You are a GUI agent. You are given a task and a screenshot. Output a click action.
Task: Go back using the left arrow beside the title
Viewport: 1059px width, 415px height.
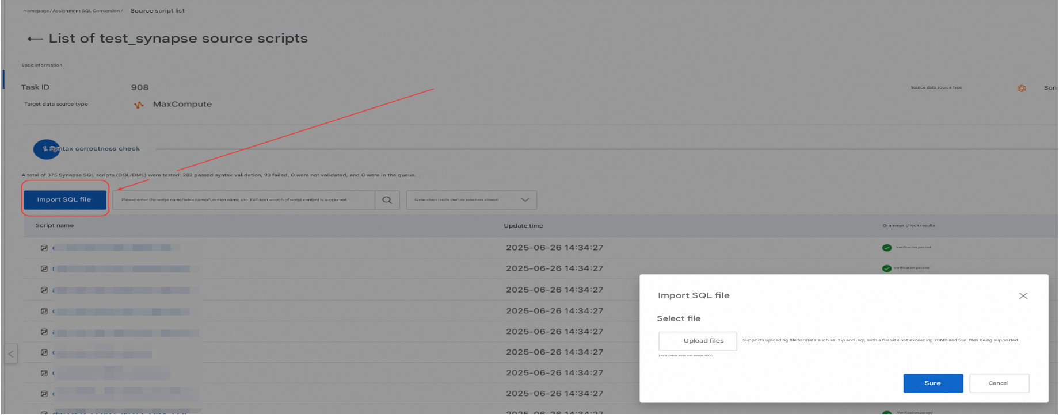(x=35, y=39)
